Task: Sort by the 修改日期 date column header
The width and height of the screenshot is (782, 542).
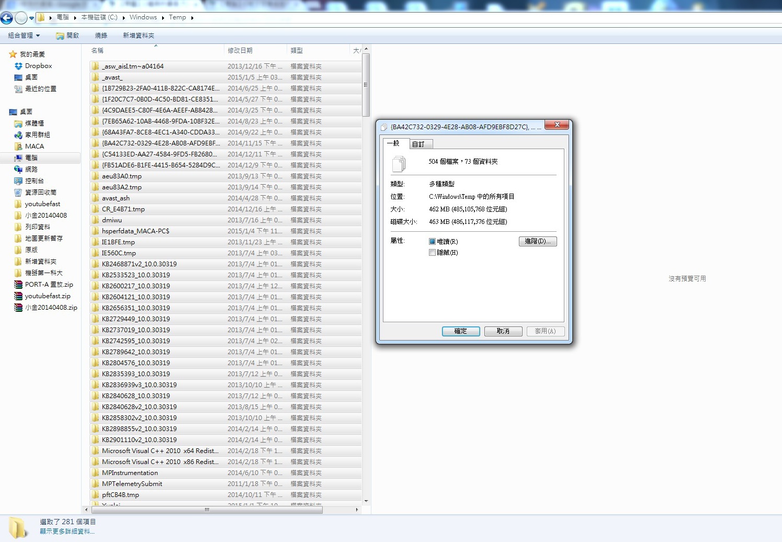Action: (x=256, y=51)
